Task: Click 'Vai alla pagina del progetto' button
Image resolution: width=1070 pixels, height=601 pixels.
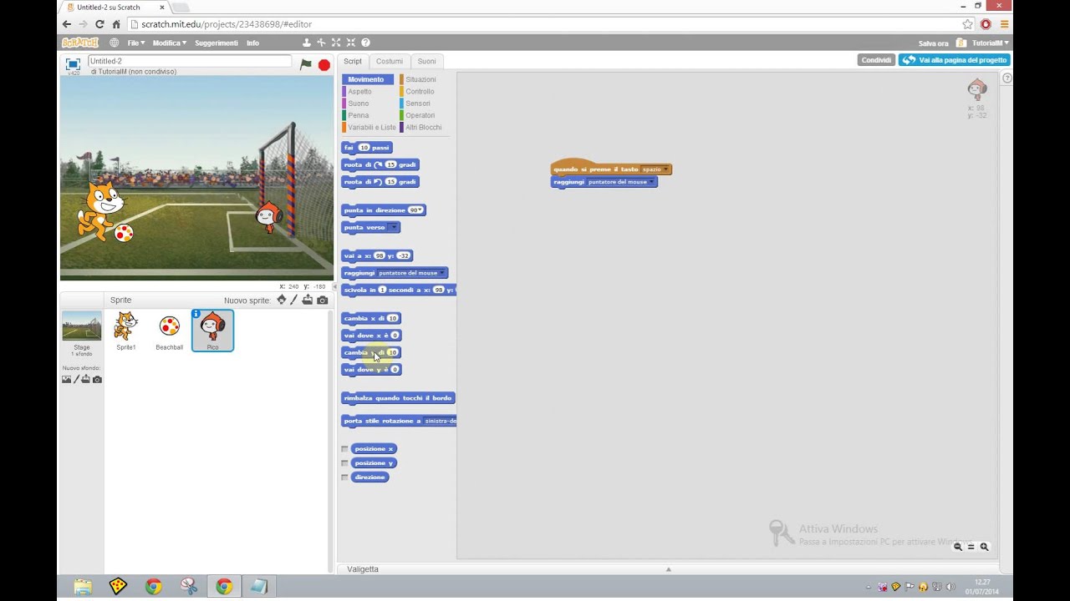Action: (955, 60)
